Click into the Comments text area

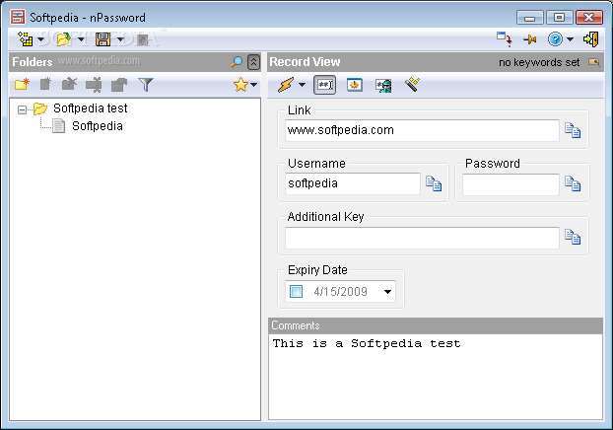[x=436, y=377]
